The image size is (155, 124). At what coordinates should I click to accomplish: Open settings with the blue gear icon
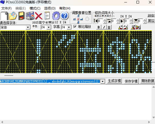click(56, 16)
